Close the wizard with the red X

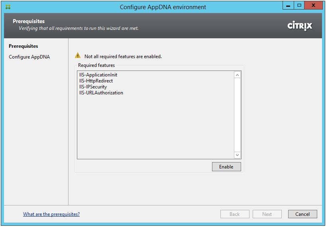(314, 6)
